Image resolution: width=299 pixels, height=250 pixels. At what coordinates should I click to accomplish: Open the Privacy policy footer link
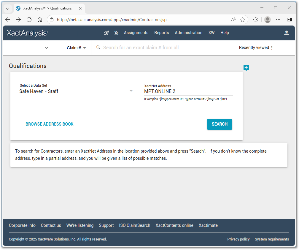coord(238,239)
